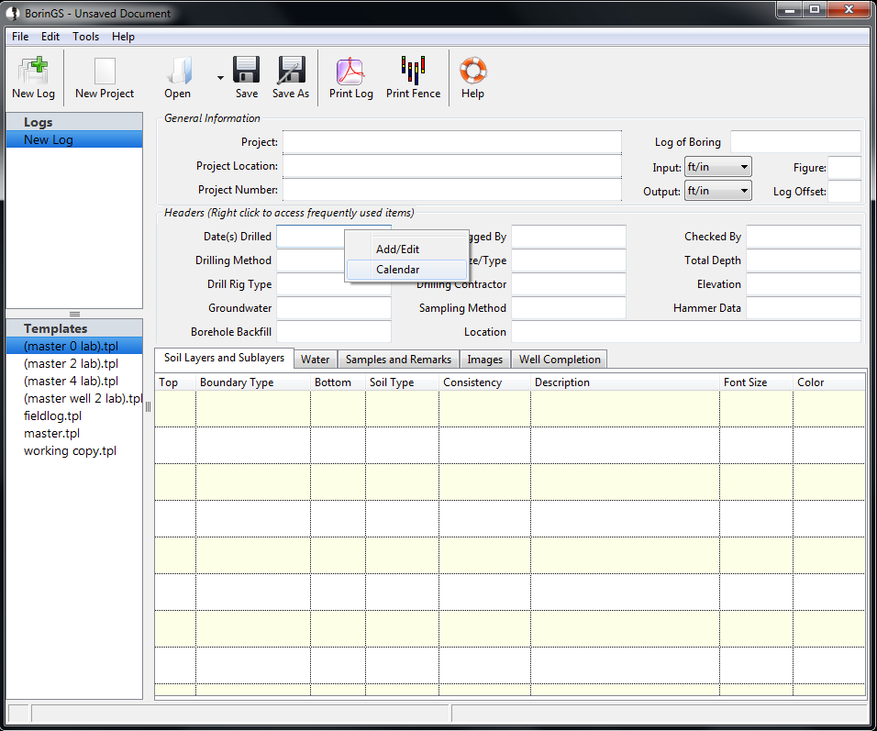Click the Save As icon
Screen dimensions: 877x731
[292, 70]
